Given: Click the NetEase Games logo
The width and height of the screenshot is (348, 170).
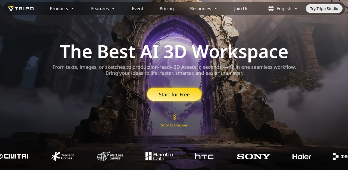Looking at the screenshot, I should tap(110, 156).
